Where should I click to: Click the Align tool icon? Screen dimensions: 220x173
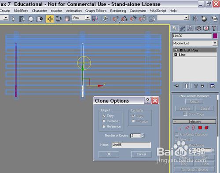204,19
